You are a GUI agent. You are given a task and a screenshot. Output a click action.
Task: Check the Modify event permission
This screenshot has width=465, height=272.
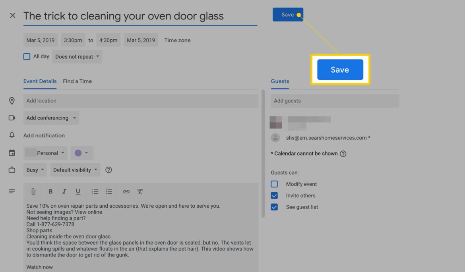point(274,184)
